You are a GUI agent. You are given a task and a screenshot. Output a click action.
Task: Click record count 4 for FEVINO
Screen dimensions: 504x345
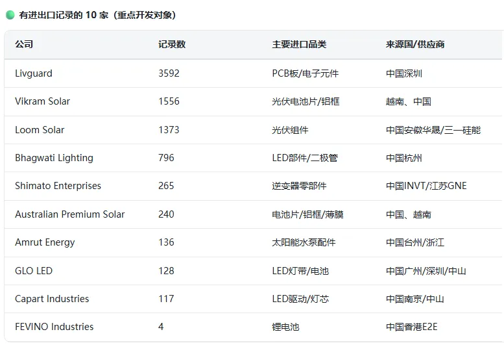click(161, 327)
